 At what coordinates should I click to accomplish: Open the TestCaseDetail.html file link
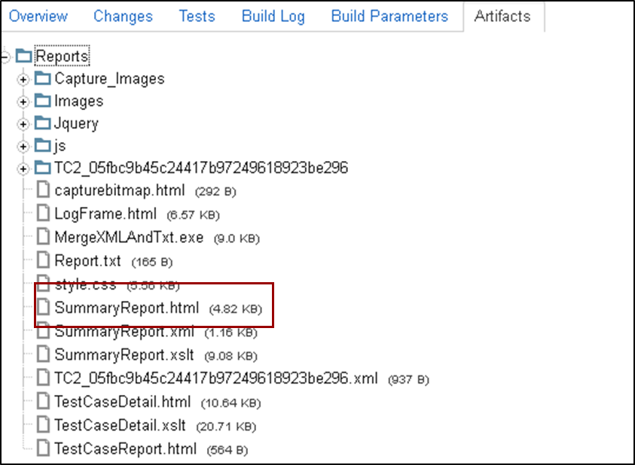(123, 402)
